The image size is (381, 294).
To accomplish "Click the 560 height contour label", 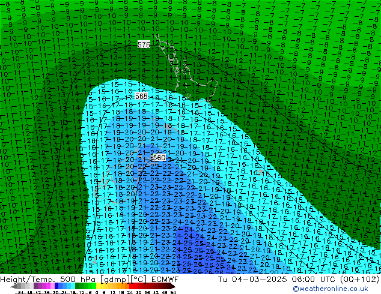I will (x=159, y=158).
